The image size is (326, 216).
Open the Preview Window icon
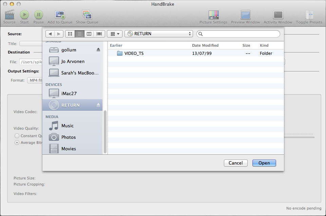point(245,15)
